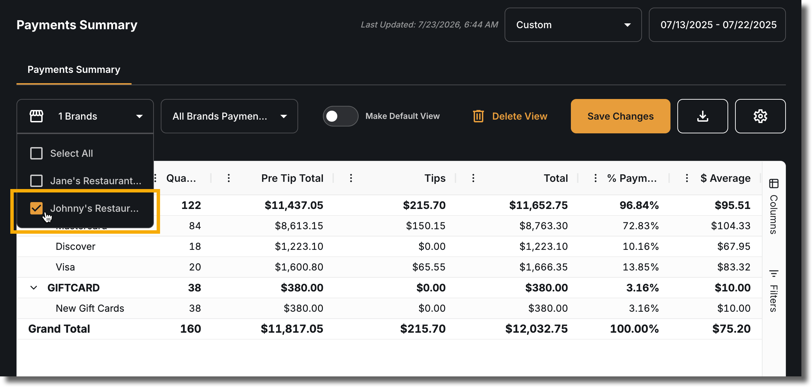Screen dimensions: 812x387
Task: Sort by the Qua... column header
Action: (x=181, y=178)
